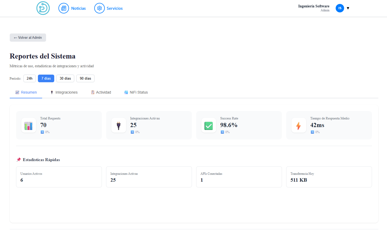
Task: Click the Servicios gear icon
Action: (100, 8)
